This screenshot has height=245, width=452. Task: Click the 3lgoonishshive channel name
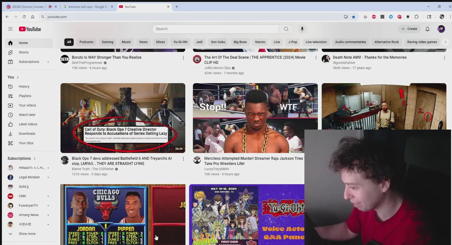344,63
